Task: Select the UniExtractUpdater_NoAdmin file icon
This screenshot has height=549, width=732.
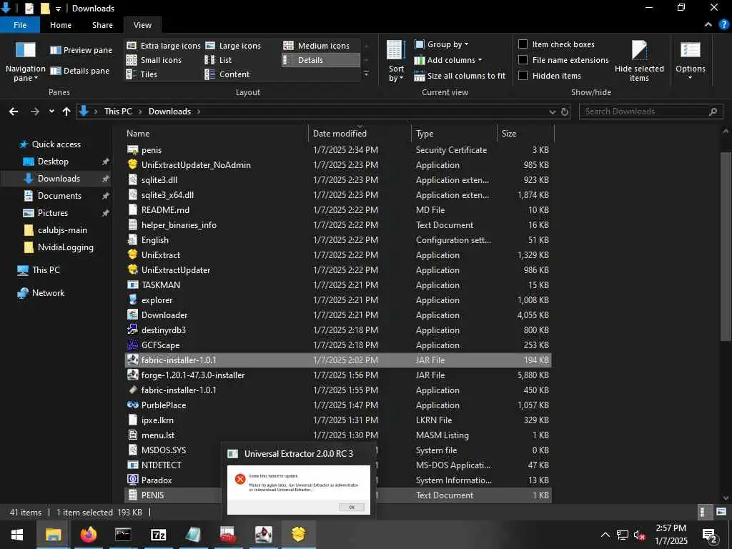Action: click(132, 164)
